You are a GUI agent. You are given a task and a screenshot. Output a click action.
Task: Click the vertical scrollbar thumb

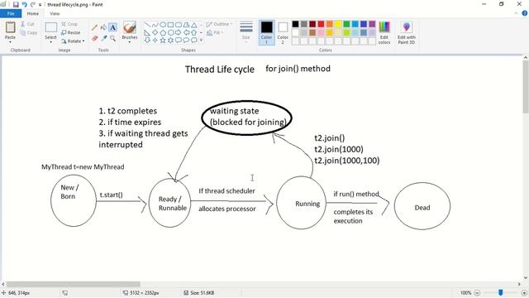(526, 87)
